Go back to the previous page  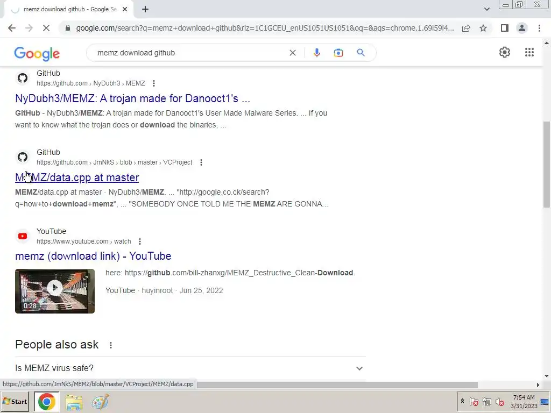click(12, 28)
